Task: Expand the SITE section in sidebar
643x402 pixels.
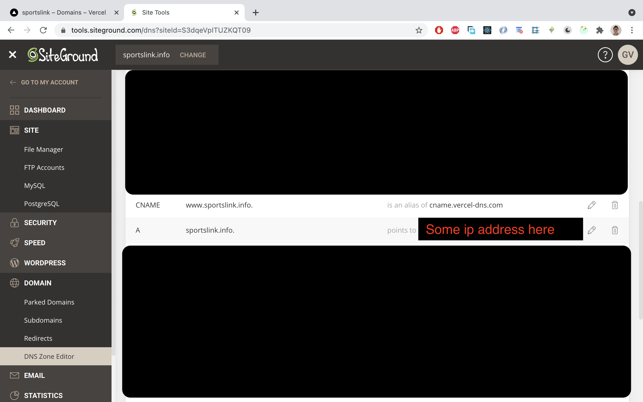Action: (x=31, y=130)
